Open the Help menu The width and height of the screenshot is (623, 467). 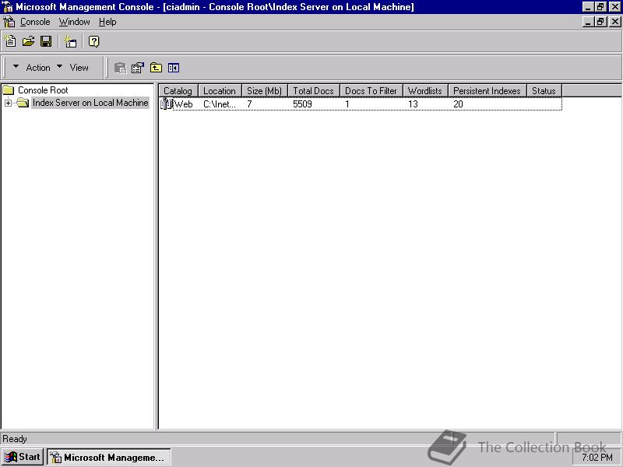[107, 22]
